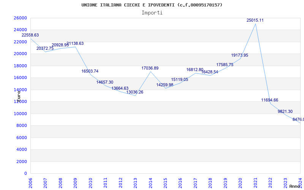Image resolution: width=304 pixels, height=190 pixels.
Task: Click the x-axis year 2022
Action: 270,183
